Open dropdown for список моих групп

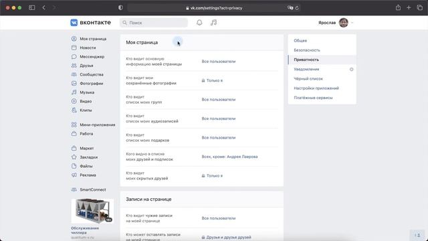tap(219, 100)
